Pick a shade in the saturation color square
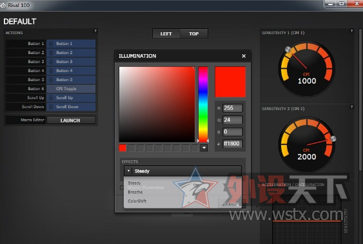The image size is (363, 244). tap(157, 104)
